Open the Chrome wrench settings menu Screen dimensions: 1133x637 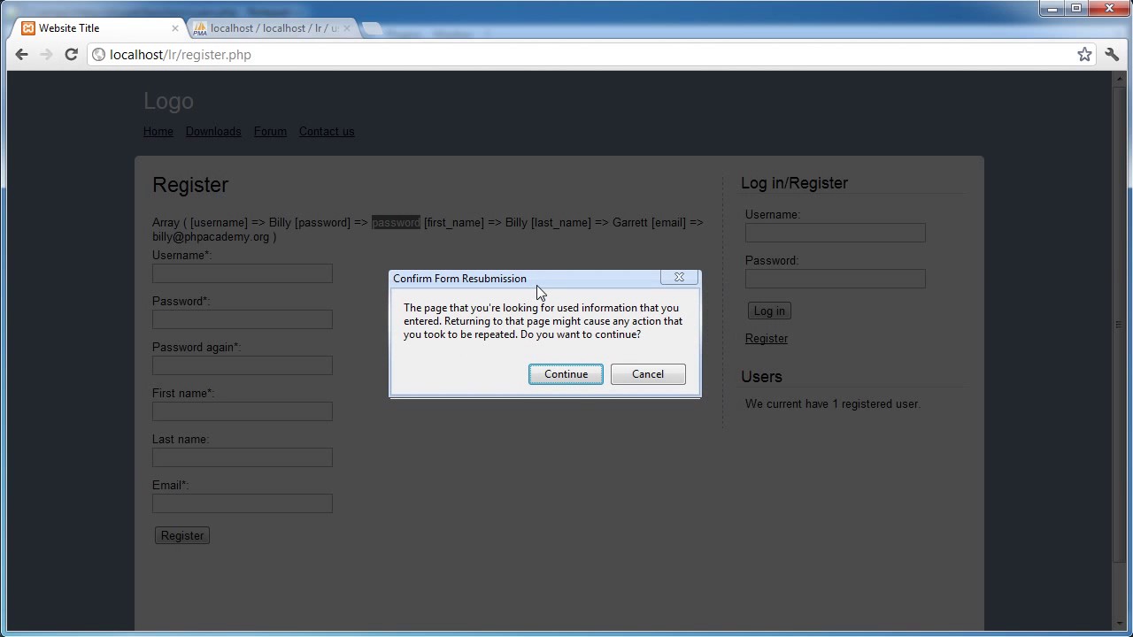click(1113, 55)
